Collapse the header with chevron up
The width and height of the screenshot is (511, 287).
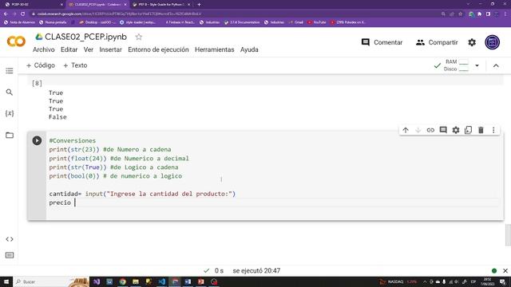coord(496,65)
